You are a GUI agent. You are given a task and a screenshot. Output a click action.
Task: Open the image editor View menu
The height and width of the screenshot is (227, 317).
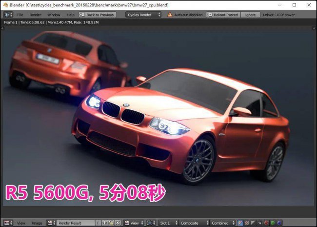click(21, 223)
